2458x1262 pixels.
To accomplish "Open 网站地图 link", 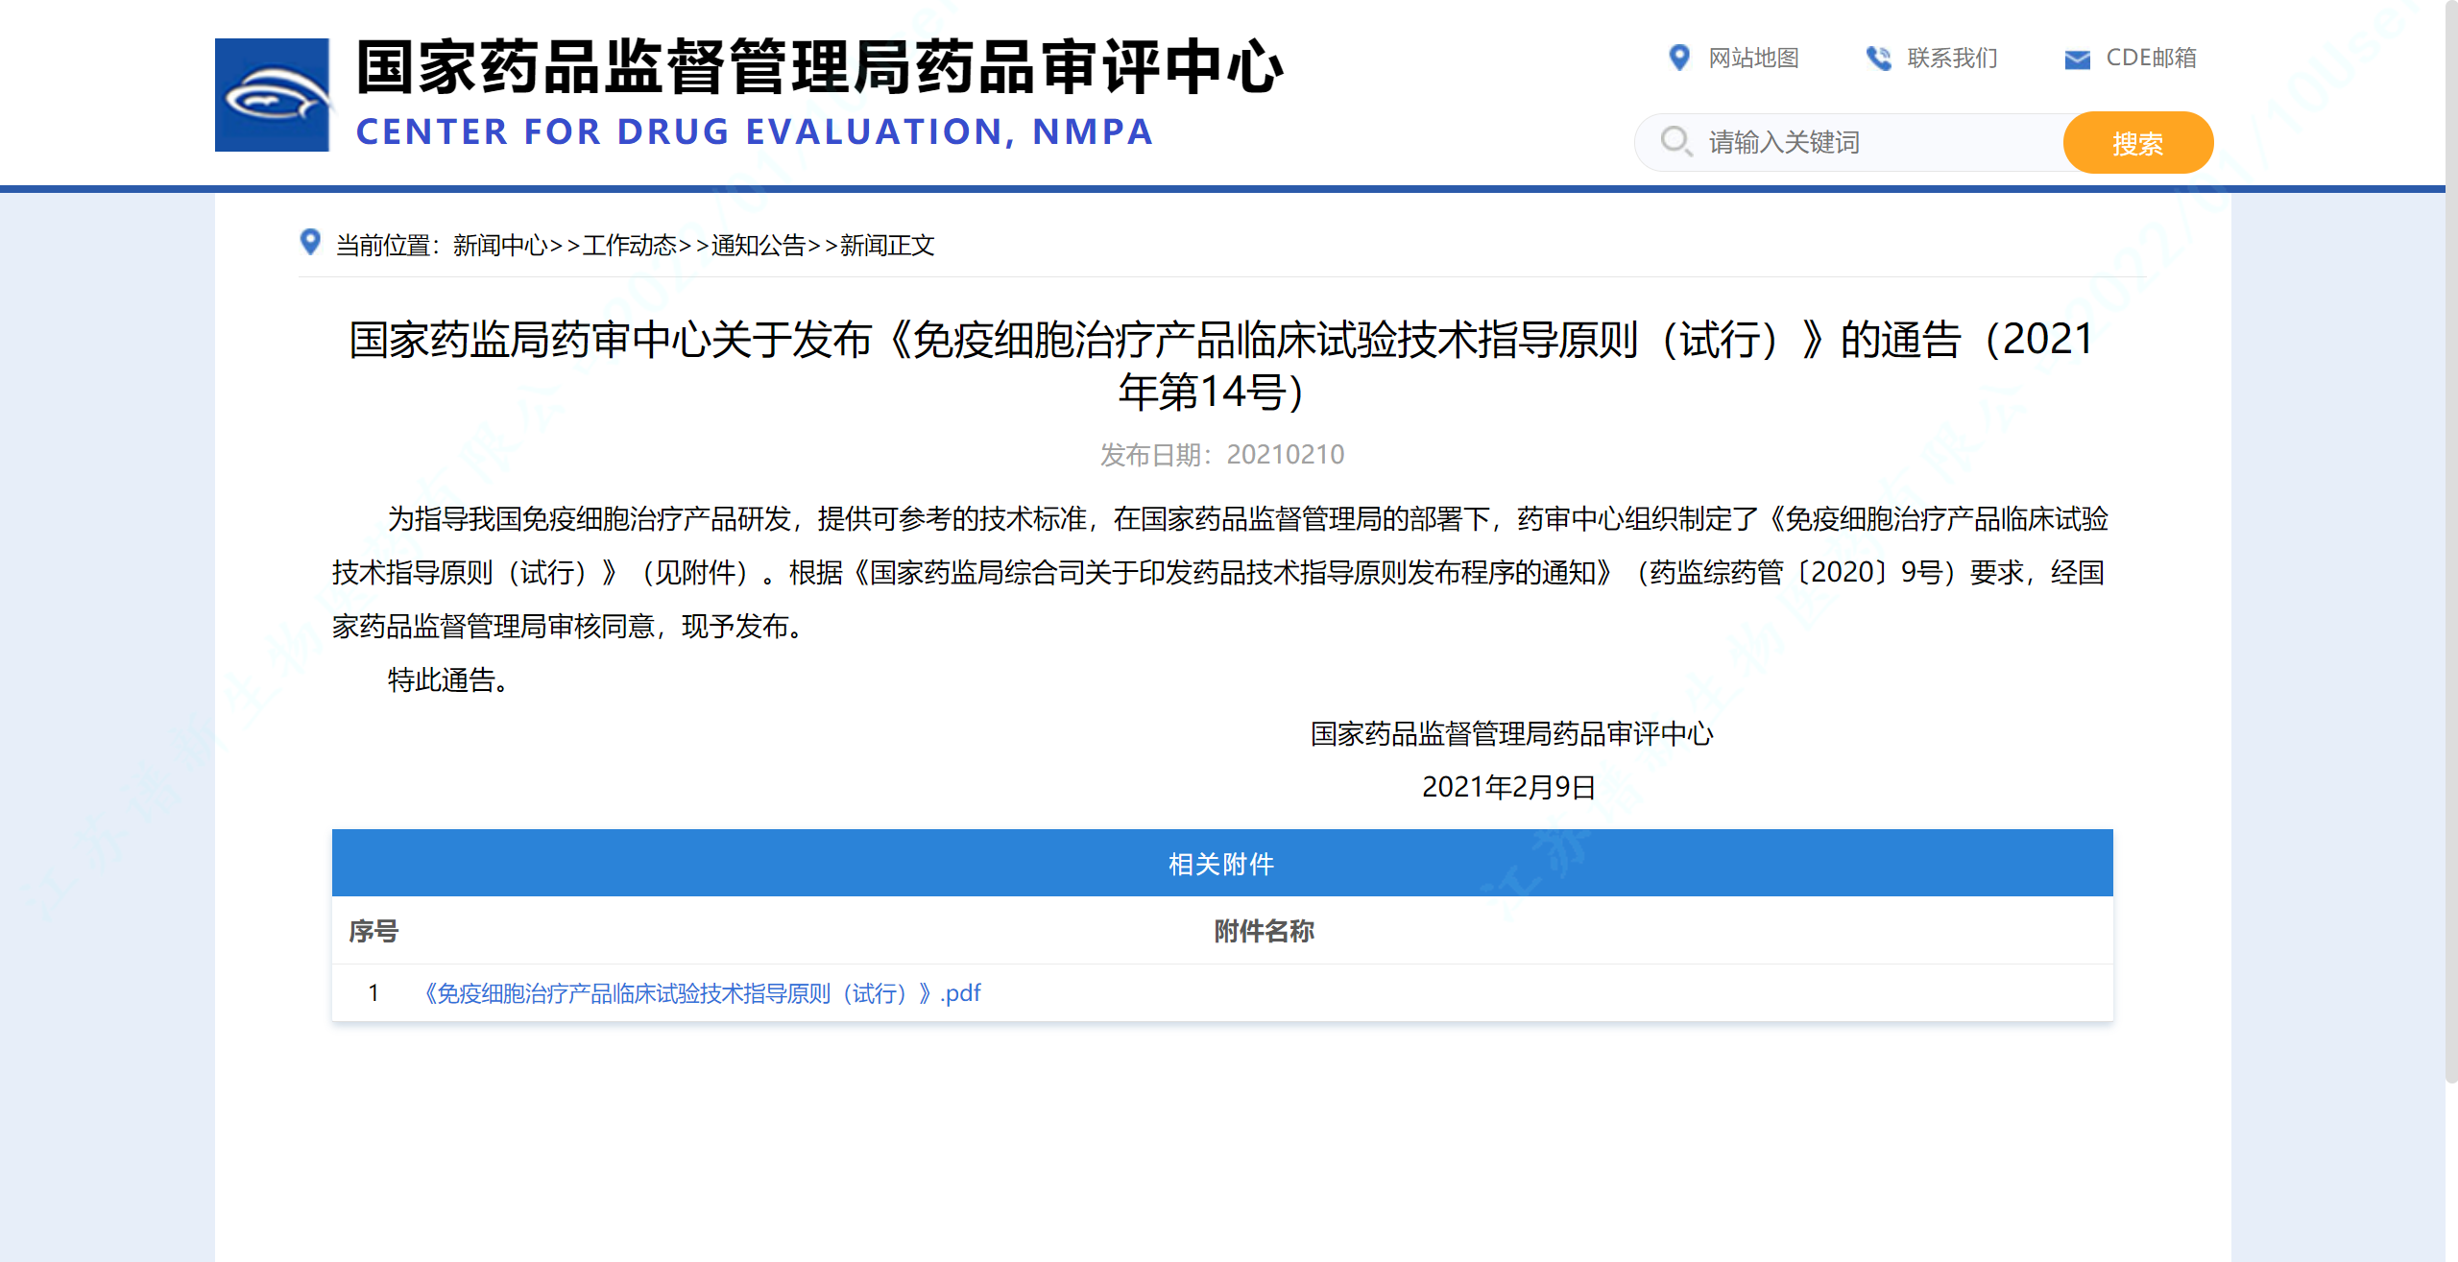I will pos(1753,58).
